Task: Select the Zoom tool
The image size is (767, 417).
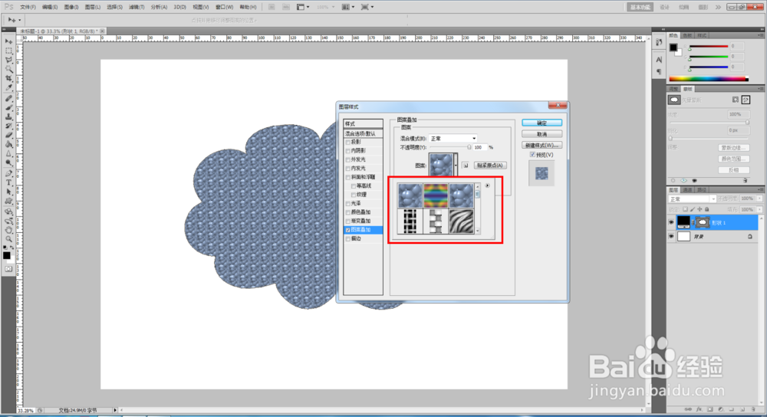Action: [x=8, y=239]
